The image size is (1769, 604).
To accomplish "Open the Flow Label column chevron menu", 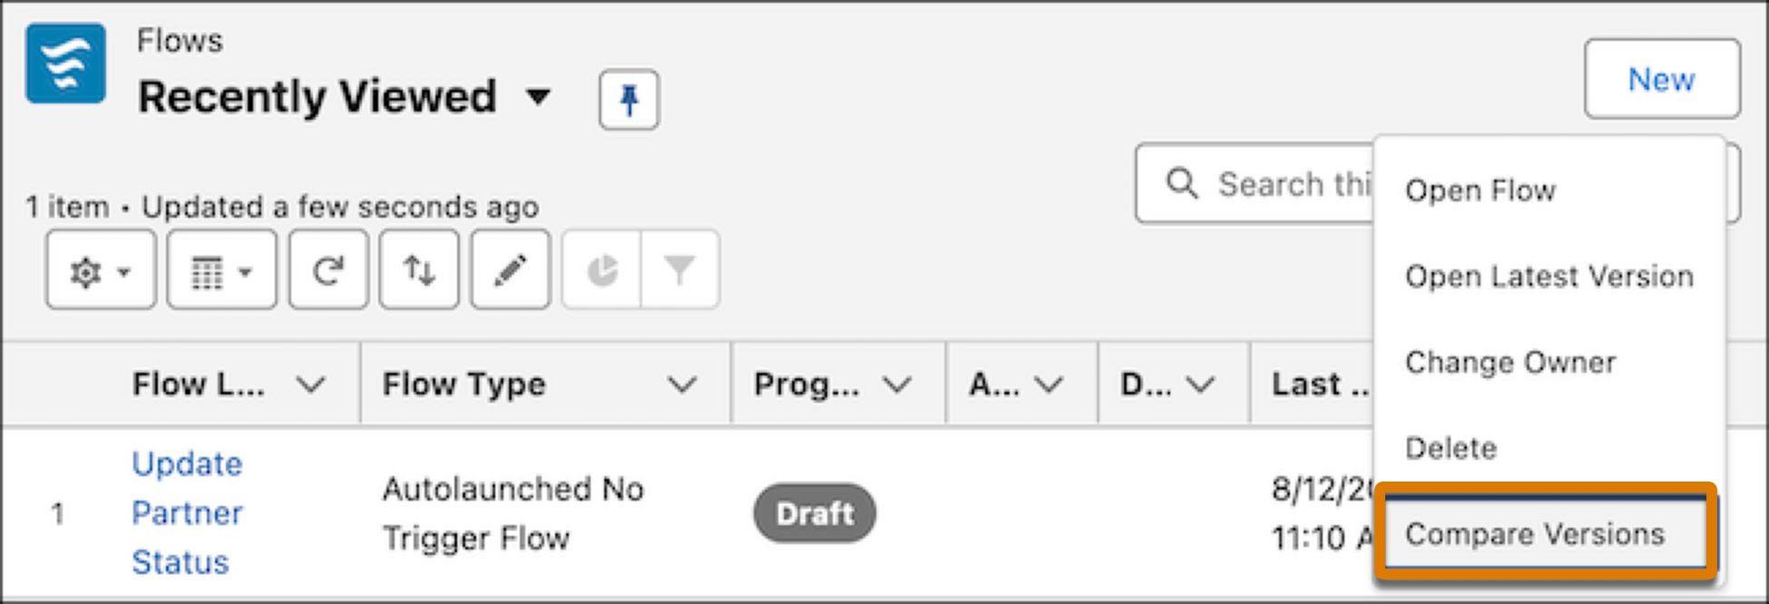I will (x=310, y=385).
